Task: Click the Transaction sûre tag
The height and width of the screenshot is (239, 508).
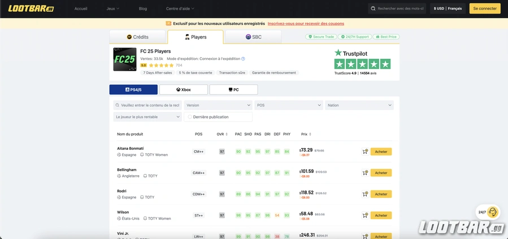Action: point(232,73)
